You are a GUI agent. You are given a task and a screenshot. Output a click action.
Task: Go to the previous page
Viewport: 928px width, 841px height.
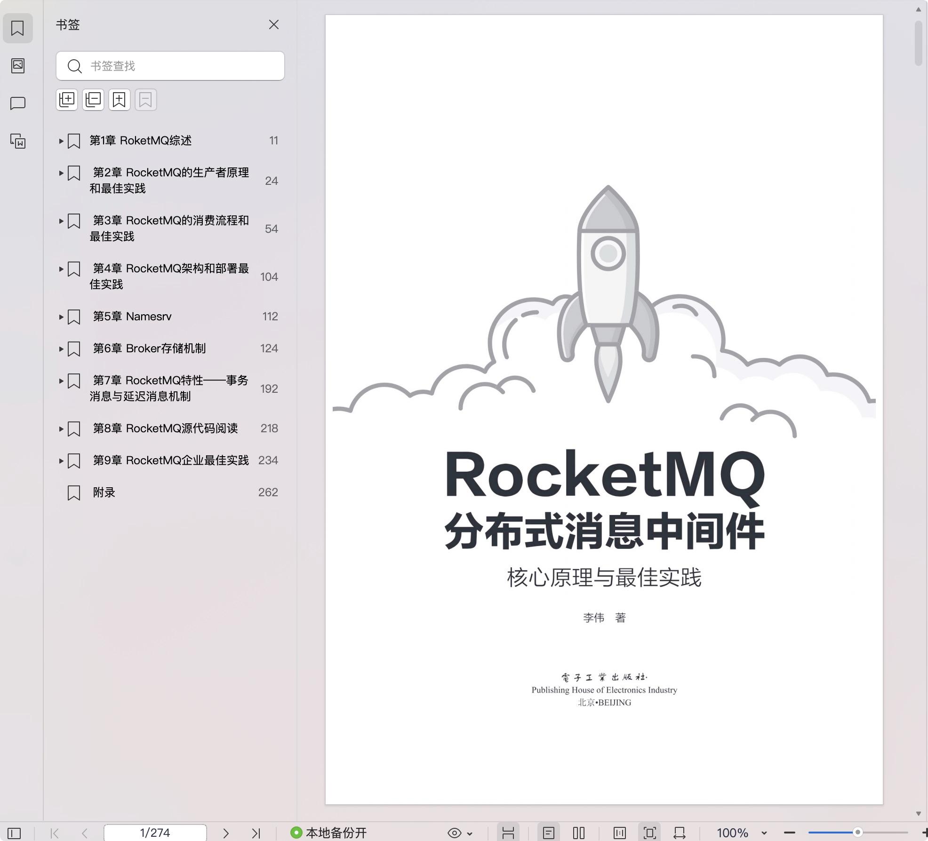tap(85, 833)
